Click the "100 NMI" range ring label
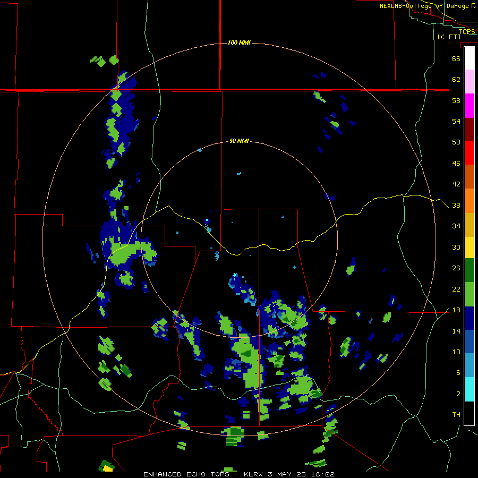The image size is (478, 478). (x=240, y=42)
